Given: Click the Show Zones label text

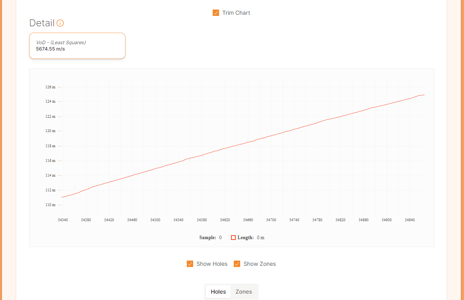Looking at the screenshot, I should coord(260,264).
